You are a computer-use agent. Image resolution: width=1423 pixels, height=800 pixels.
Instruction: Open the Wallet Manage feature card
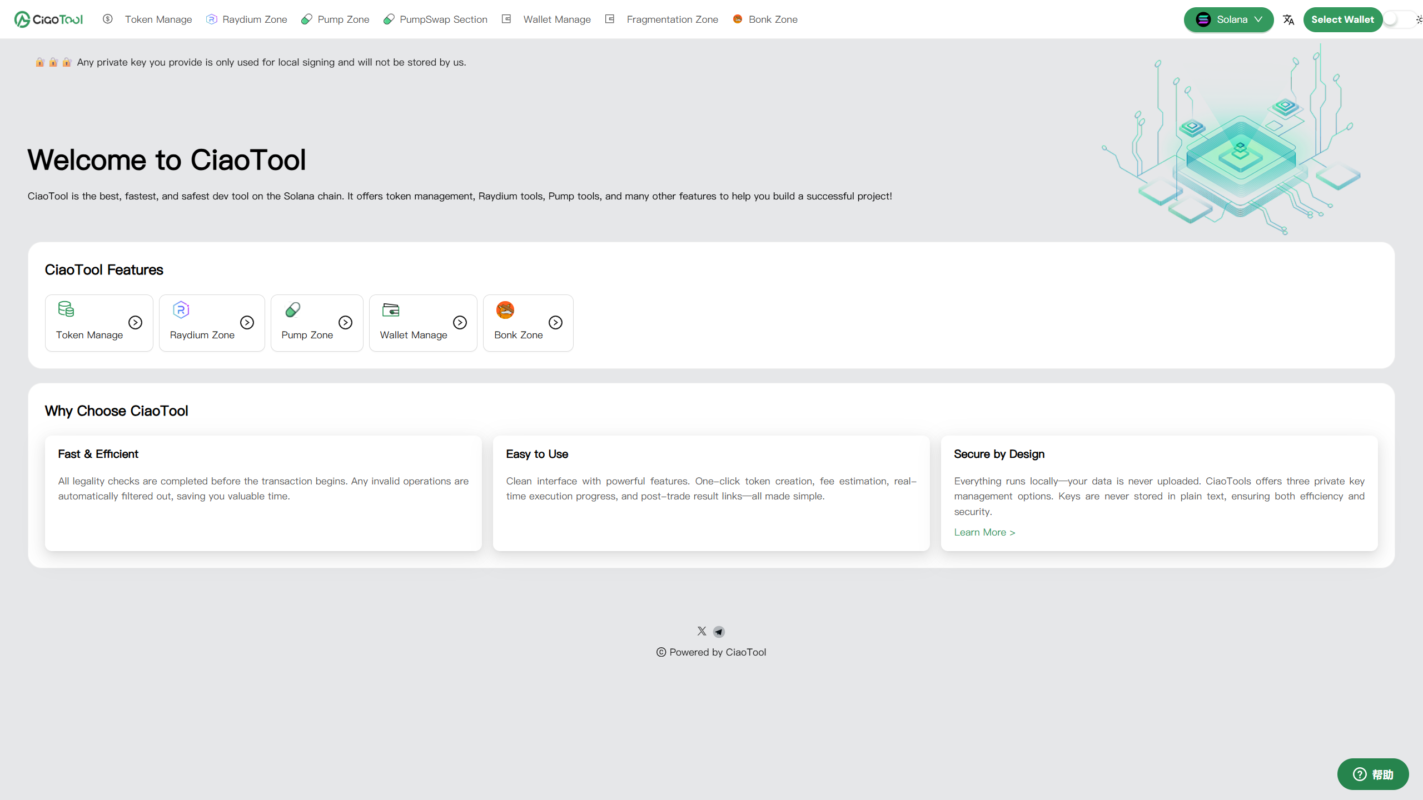[423, 323]
